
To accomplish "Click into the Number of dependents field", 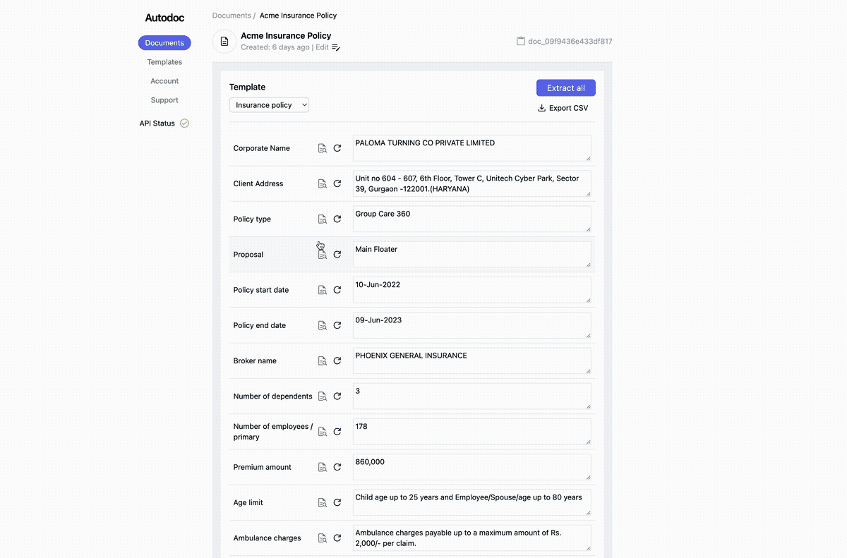I will [471, 396].
